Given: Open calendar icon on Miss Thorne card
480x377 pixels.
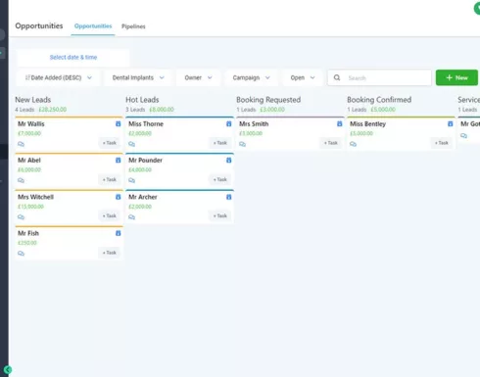Looking at the screenshot, I should point(229,124).
